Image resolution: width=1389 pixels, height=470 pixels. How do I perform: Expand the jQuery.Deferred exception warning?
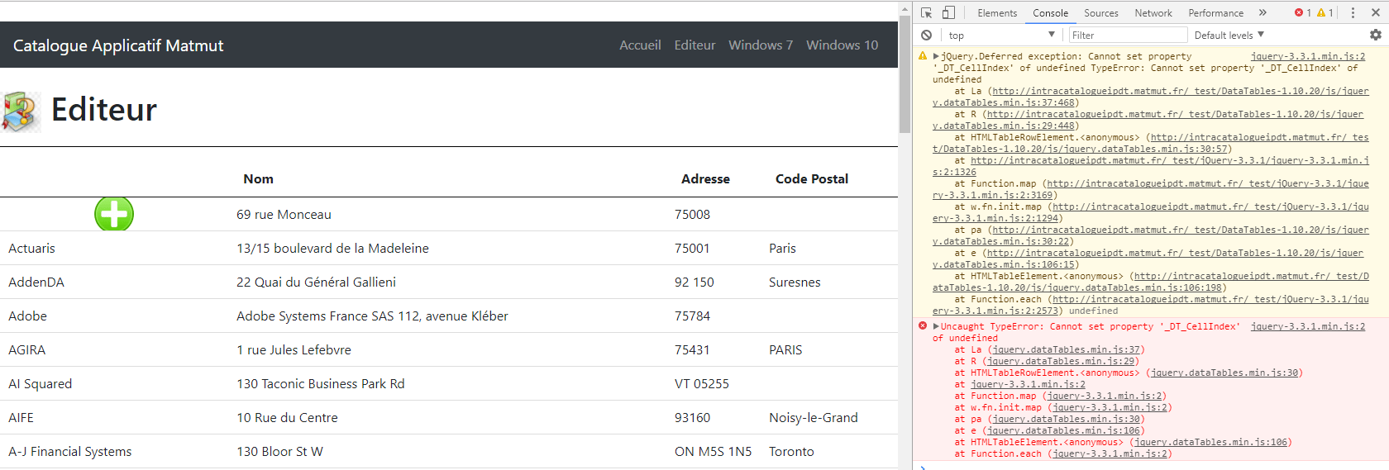[936, 56]
